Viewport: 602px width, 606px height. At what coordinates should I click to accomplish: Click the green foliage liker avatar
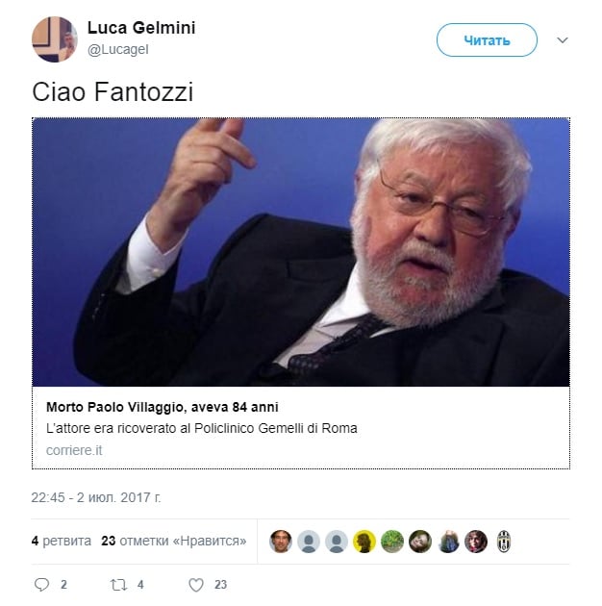pos(392,541)
